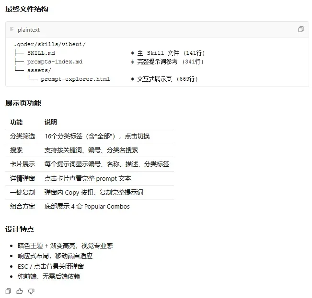312x298 pixels.
Task: Click the bullet '纯前端，无需后端依赖'
Action: click(49, 276)
